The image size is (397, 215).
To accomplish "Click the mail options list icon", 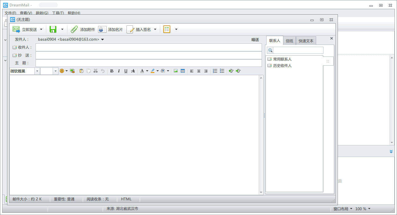I will [167, 29].
